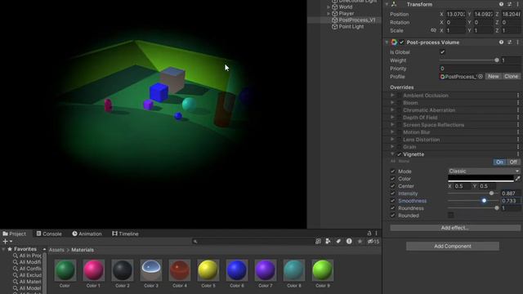Expand the Bloom effect foldout

click(x=392, y=103)
